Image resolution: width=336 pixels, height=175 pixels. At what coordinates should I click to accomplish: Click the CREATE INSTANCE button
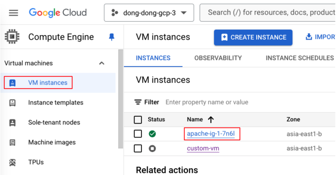tap(253, 37)
